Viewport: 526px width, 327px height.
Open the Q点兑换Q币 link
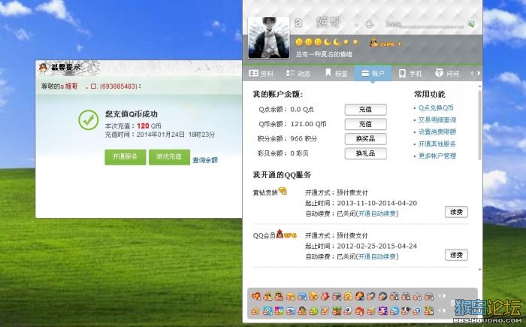436,107
